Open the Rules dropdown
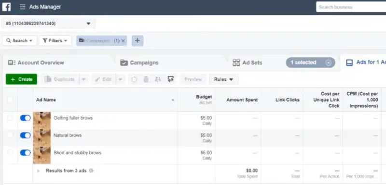This screenshot has height=185, width=386. 223,79
